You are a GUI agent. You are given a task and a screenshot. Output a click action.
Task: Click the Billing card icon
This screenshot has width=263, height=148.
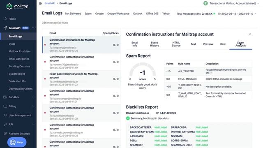coord(5,106)
